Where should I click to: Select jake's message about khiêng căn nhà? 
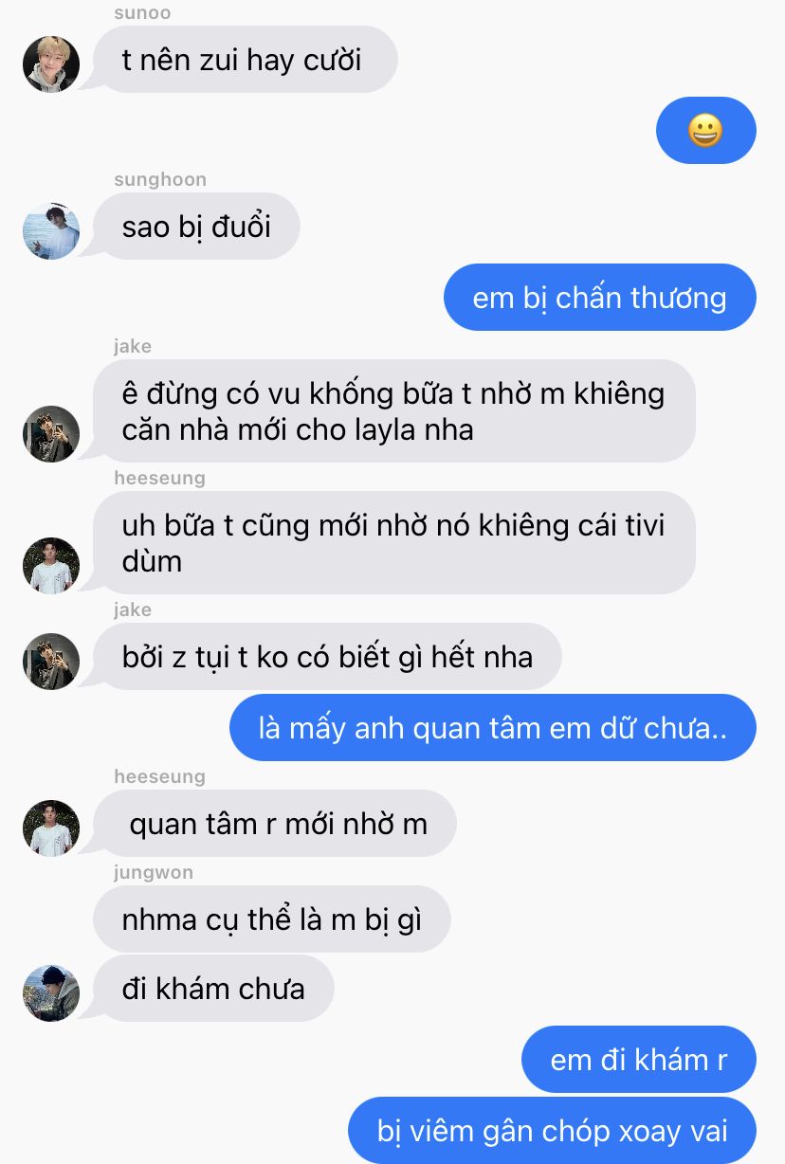click(x=394, y=410)
